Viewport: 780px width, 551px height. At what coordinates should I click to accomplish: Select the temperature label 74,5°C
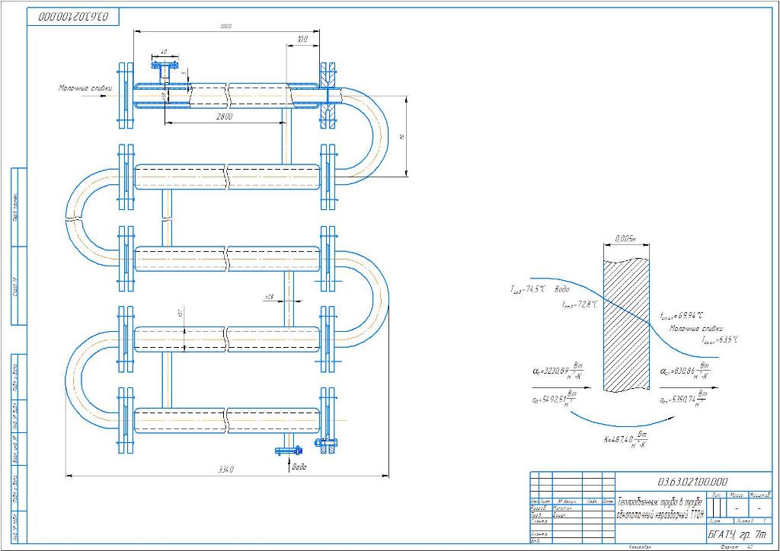(529, 290)
